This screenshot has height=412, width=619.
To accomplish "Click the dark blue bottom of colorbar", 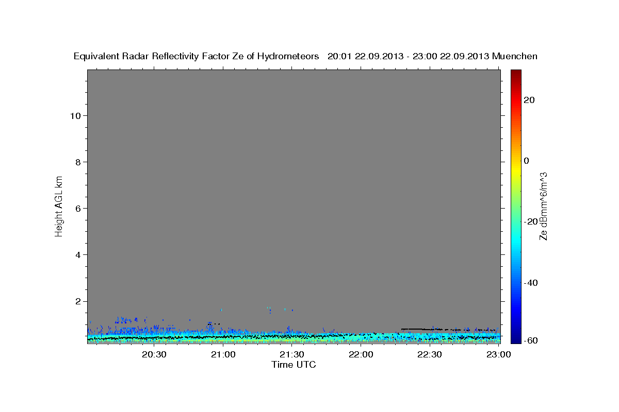I will (x=516, y=339).
